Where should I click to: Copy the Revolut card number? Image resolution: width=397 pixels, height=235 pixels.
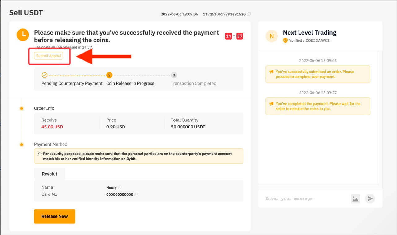click(136, 194)
